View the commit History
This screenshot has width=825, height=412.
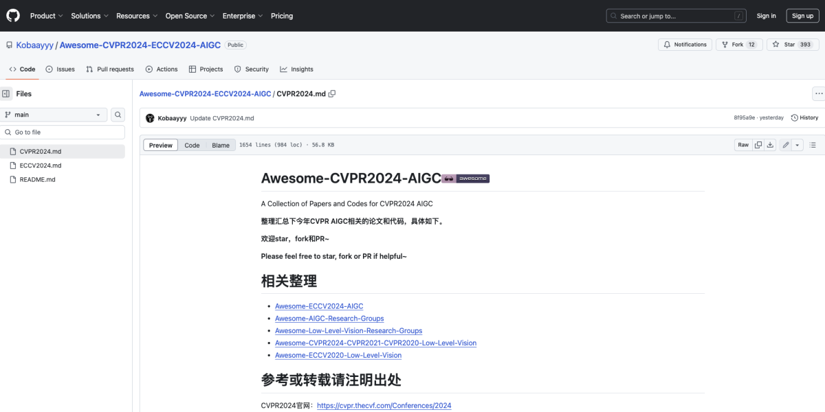(x=804, y=117)
